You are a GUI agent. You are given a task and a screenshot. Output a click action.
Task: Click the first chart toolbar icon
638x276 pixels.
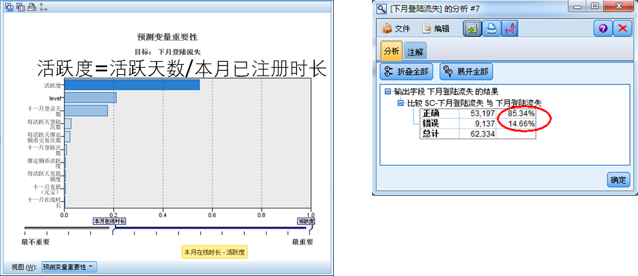pyautogui.click(x=10, y=7)
